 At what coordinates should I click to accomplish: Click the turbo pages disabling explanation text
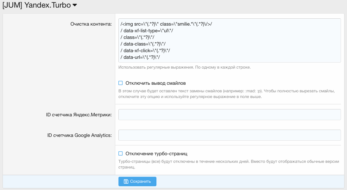[229, 162]
